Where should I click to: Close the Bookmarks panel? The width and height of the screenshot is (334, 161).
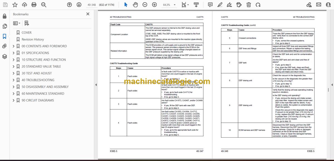click(x=88, y=14)
